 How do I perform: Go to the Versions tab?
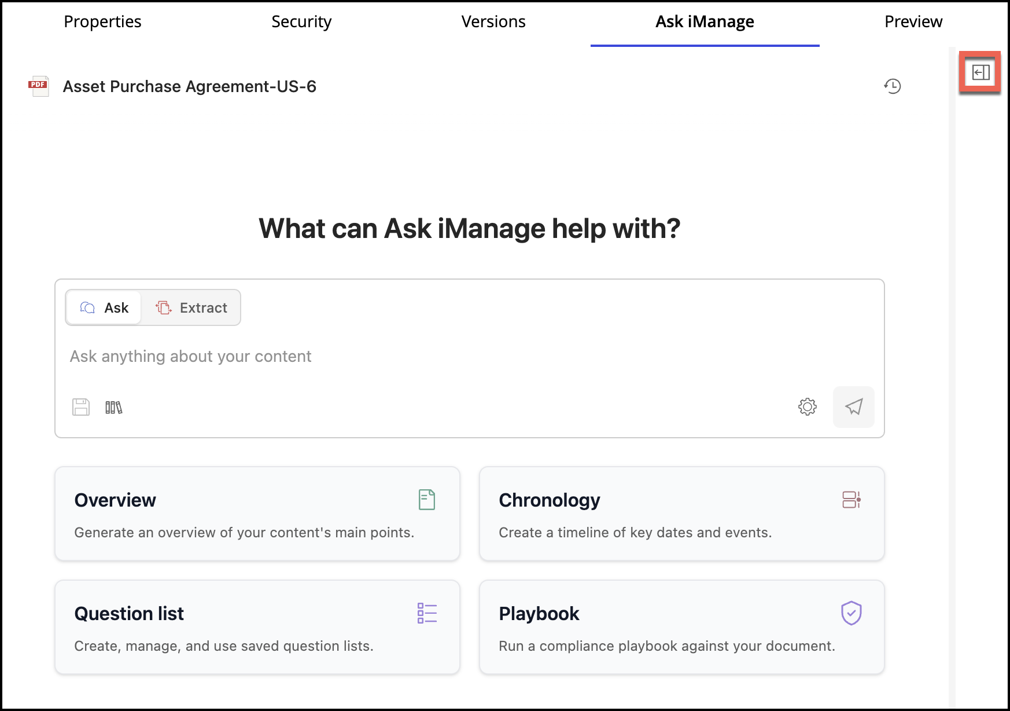coord(493,22)
